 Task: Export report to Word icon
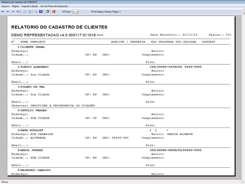pyautogui.click(x=41, y=12)
